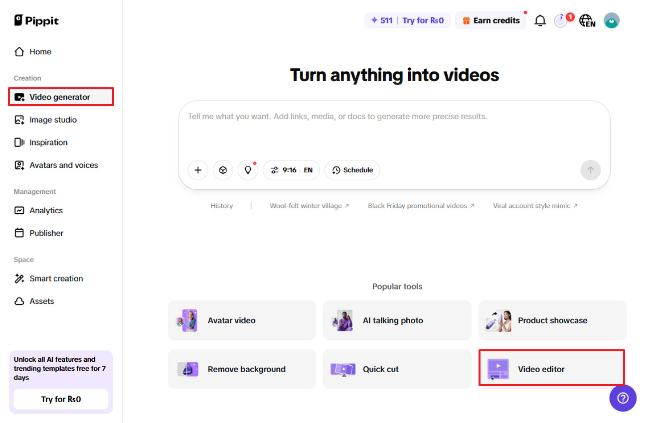Image resolution: width=648 pixels, height=423 pixels.
Task: Open the profile avatar menu
Action: [x=612, y=20]
